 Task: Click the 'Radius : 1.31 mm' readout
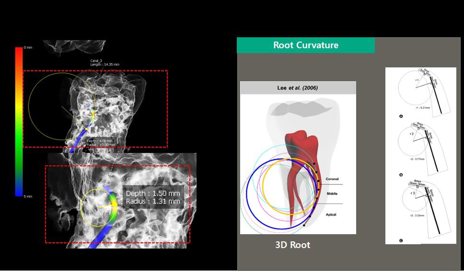(153, 201)
